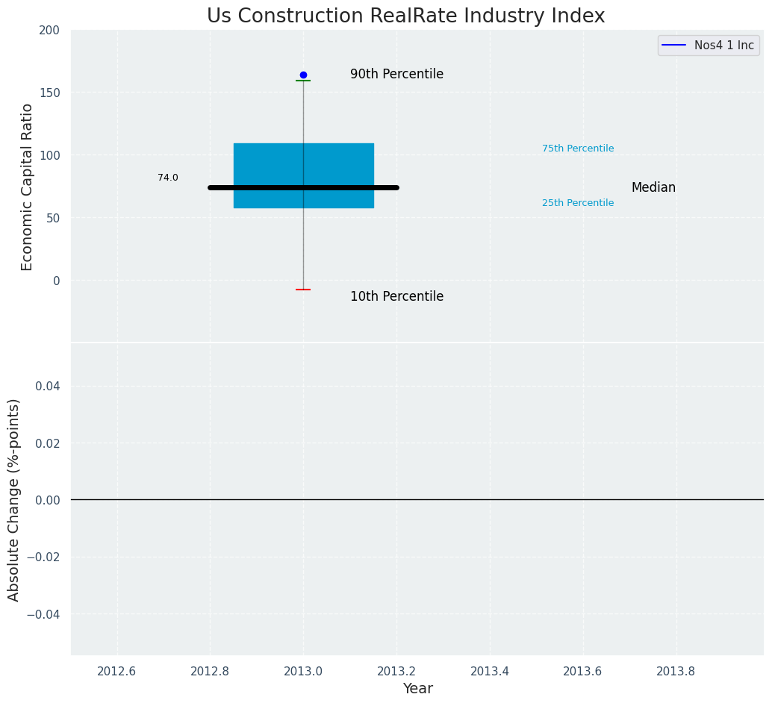The height and width of the screenshot is (703, 772).
Task: Click the 90th Percentile annotation
Action: click(x=397, y=74)
